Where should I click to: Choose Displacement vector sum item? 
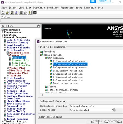(68, 71)
